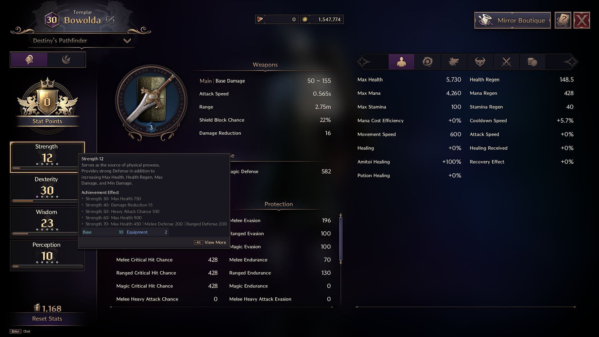The width and height of the screenshot is (599, 337).
Task: Select the unknown help icon top-right
Action: [563, 20]
